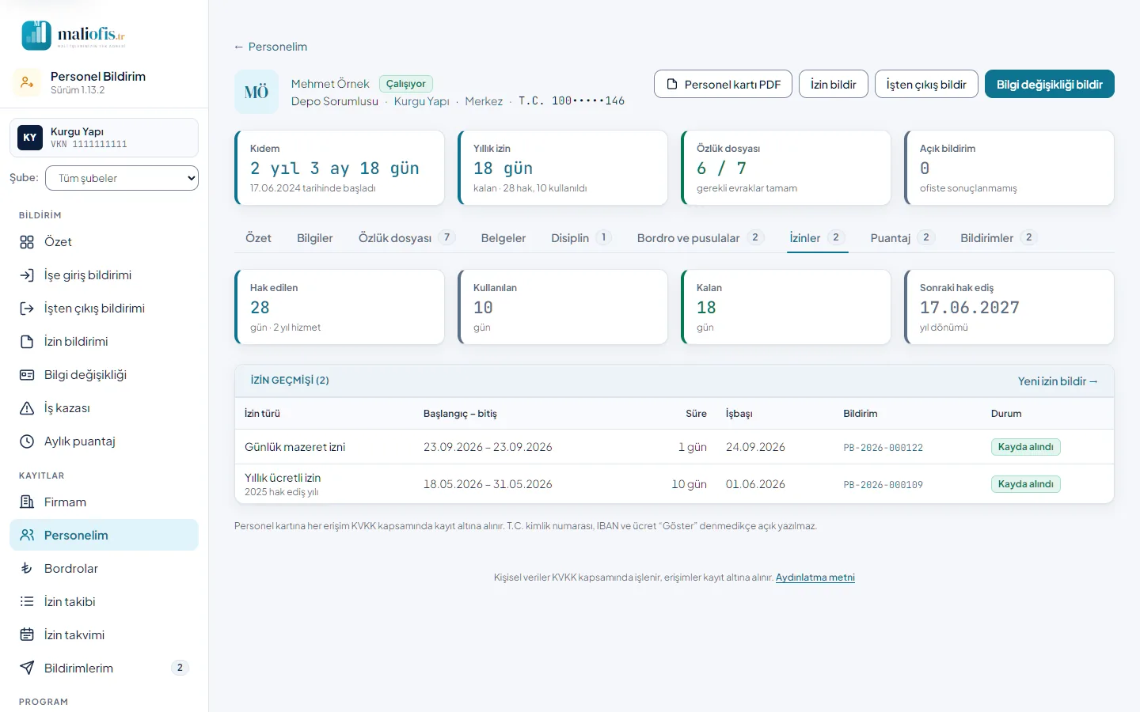Select the Günlük mazeret izni row

[674, 447]
